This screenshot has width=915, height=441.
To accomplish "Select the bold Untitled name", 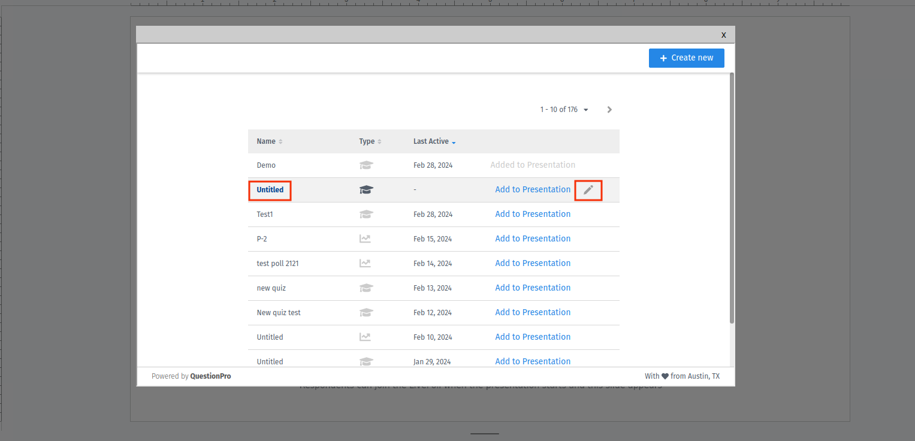I will tap(270, 190).
